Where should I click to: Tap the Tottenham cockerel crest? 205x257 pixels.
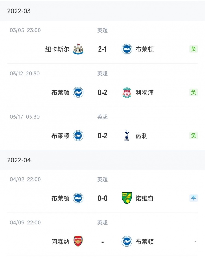[x=127, y=136]
